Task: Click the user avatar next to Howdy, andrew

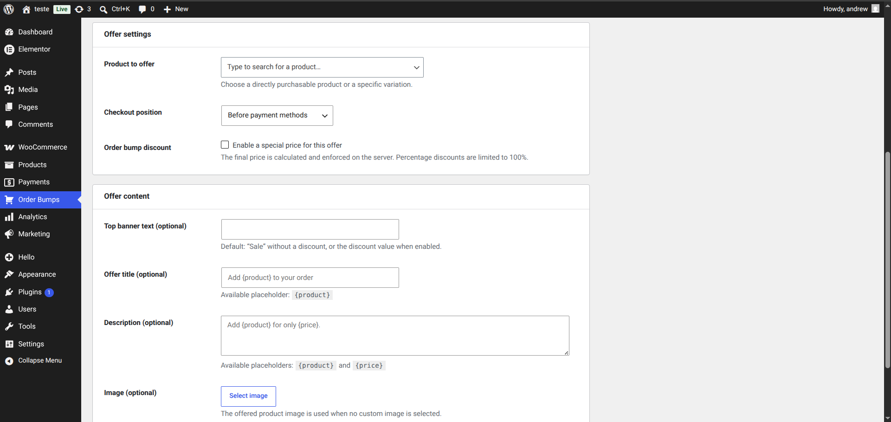Action: tap(875, 9)
